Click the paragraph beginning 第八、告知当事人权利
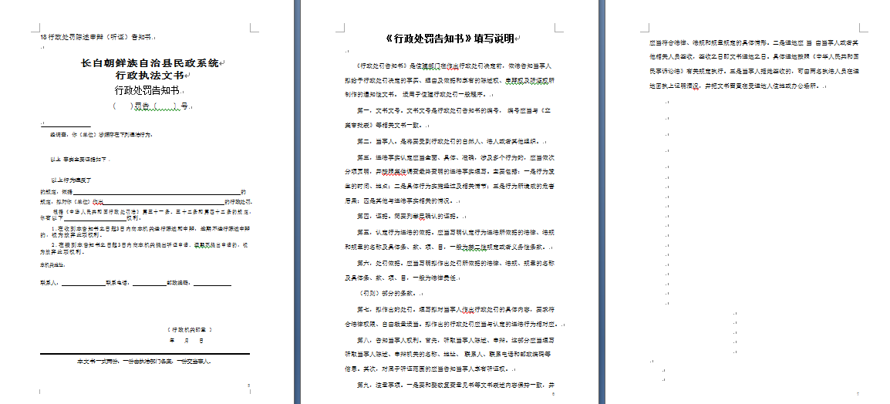 pos(451,339)
